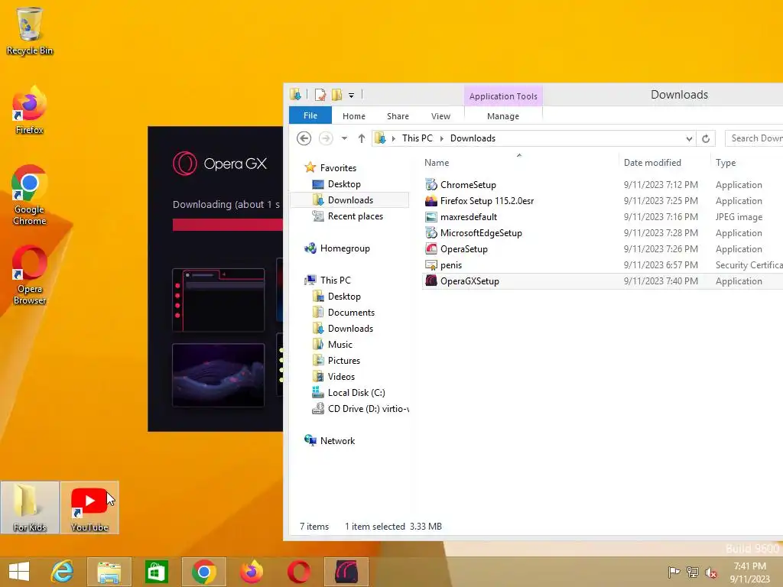Click the Properties quick access toolbar icon
The width and height of the screenshot is (783, 587).
click(320, 94)
